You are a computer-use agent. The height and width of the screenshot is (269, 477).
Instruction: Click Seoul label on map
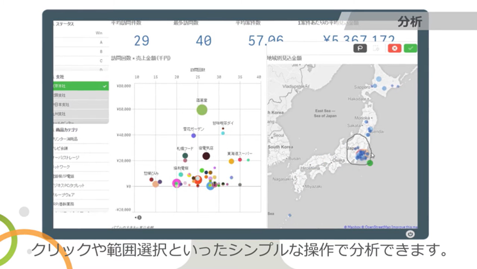point(278,135)
